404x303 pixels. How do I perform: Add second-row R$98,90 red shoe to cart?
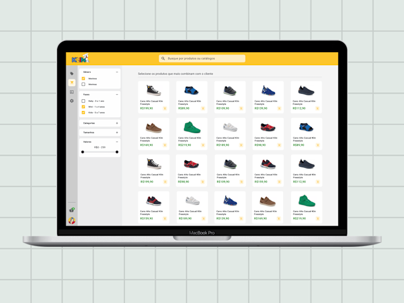pos(279,145)
